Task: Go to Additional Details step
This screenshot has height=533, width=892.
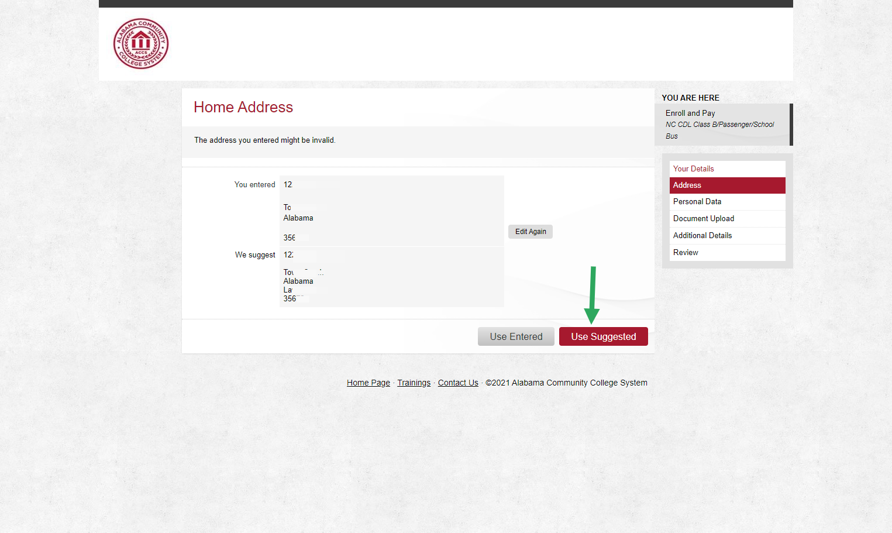Action: pyautogui.click(x=727, y=235)
